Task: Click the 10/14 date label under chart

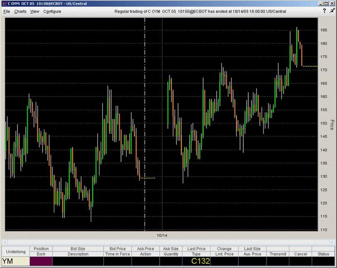Action: [162, 235]
